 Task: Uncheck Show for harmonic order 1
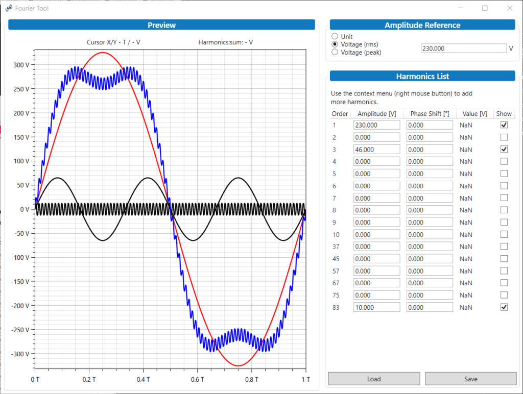504,125
